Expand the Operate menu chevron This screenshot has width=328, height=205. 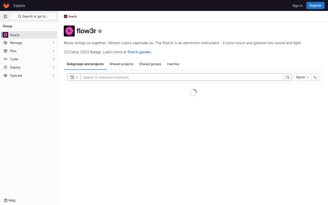54,75
